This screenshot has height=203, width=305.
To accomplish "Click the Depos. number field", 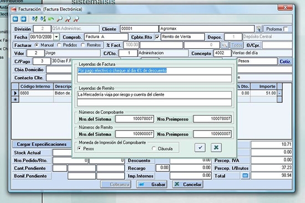I will (x=233, y=37).
